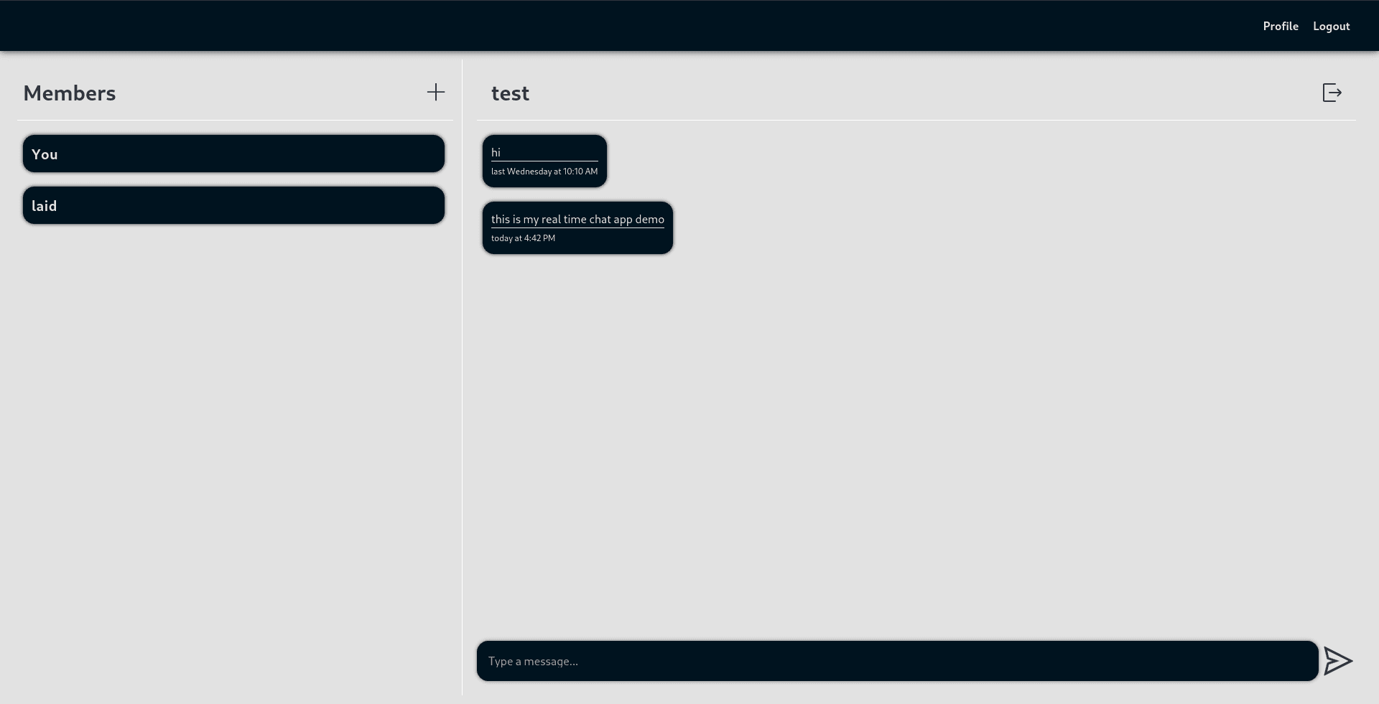Click the 'hi' message bubble text
The image size is (1379, 704).
pyautogui.click(x=496, y=152)
